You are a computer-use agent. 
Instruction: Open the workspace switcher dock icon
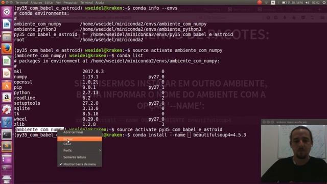click(x=7, y=159)
